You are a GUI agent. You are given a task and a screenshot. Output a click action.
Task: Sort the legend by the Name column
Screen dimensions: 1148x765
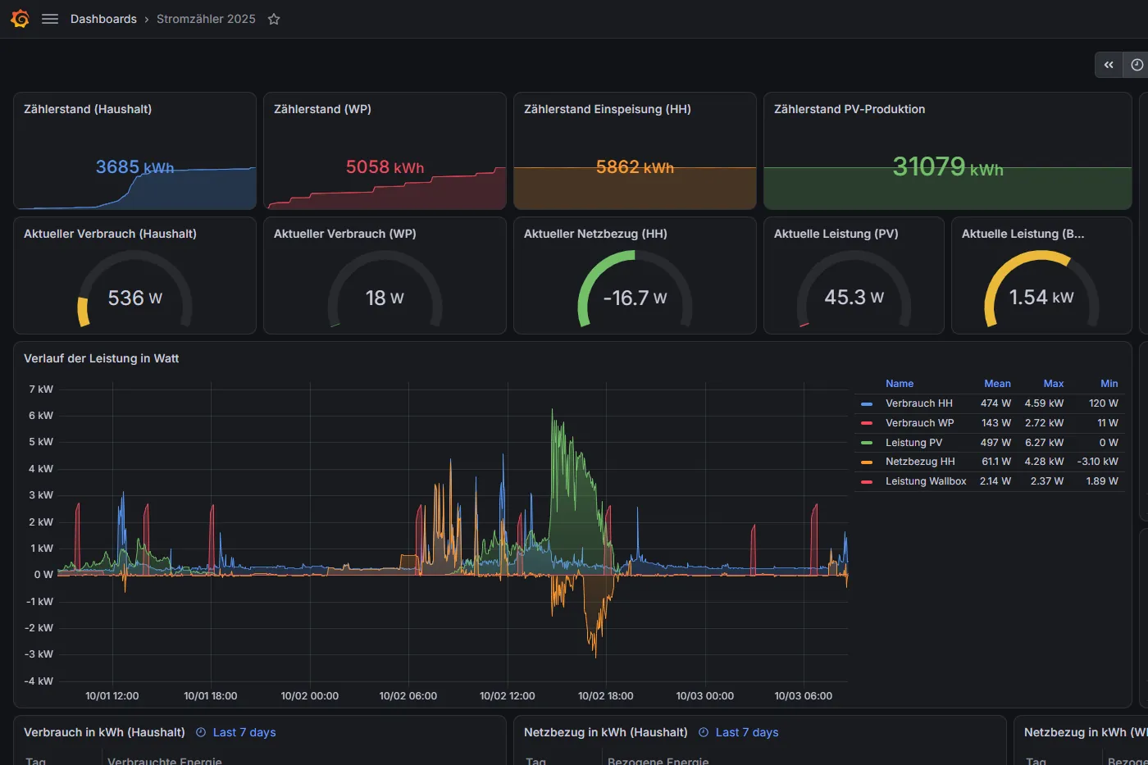click(x=900, y=384)
